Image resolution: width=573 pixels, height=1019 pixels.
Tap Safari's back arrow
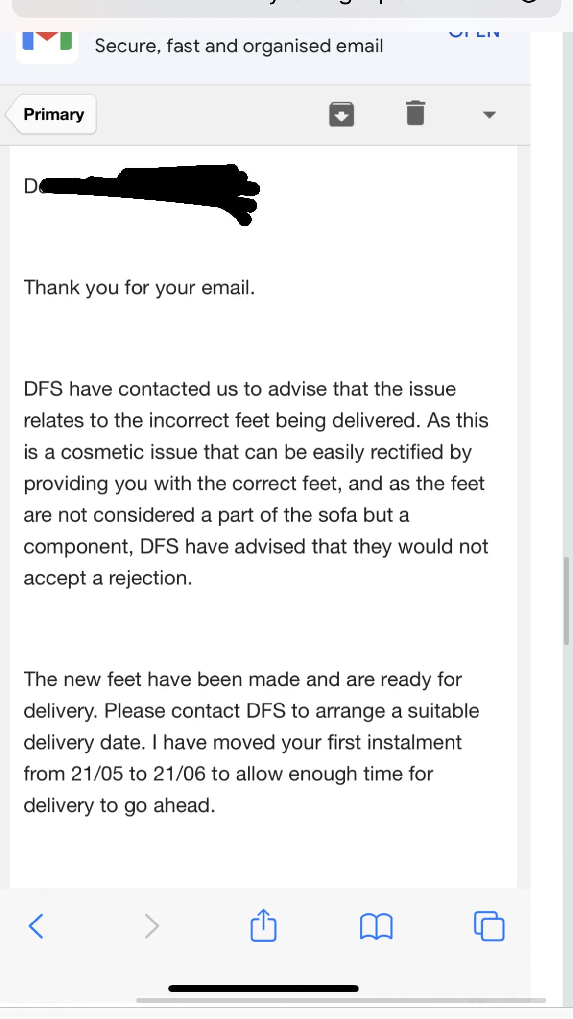pos(36,925)
